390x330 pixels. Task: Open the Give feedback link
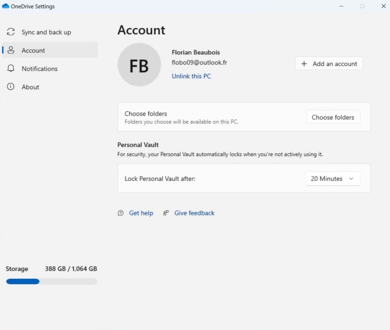[194, 213]
